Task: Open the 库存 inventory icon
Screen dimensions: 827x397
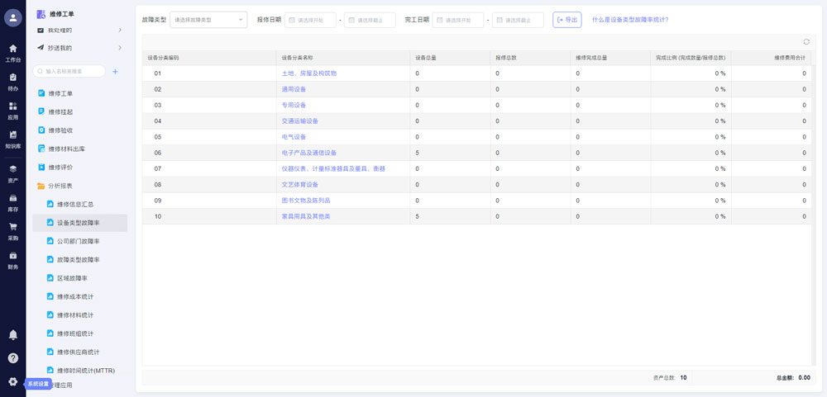Action: pyautogui.click(x=12, y=201)
